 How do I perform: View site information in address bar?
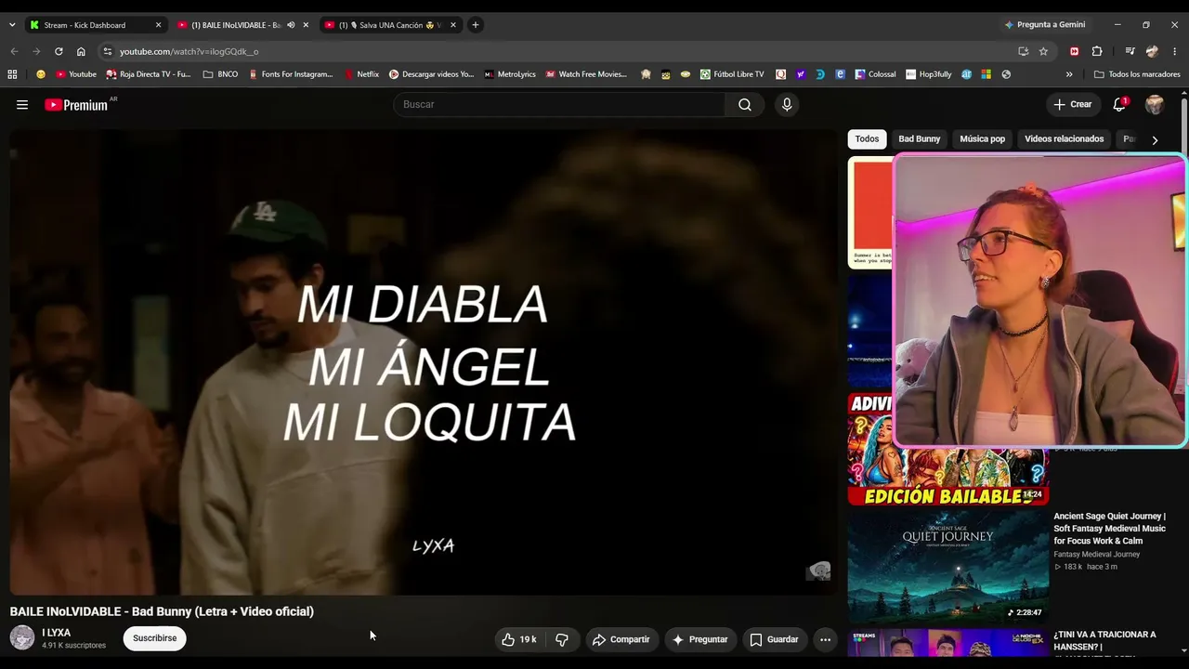108,51
